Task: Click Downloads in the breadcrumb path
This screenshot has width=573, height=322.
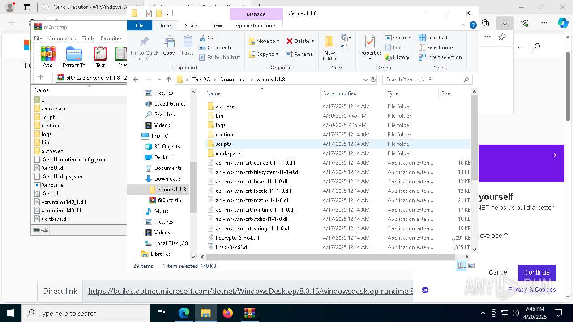Action: pyautogui.click(x=233, y=80)
